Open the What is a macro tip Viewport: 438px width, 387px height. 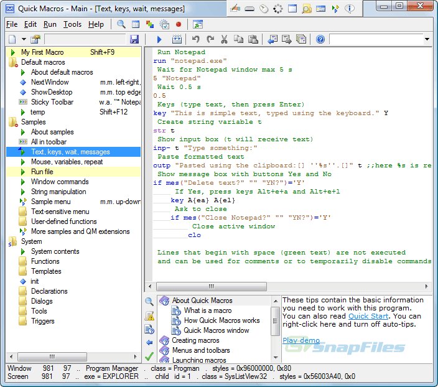pyautogui.click(x=208, y=310)
